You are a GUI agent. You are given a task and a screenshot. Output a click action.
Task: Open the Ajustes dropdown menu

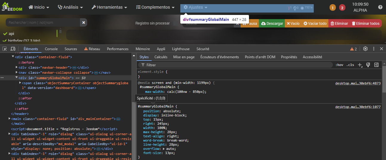tap(196, 7)
